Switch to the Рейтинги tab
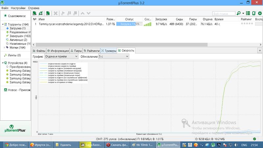 92,51
